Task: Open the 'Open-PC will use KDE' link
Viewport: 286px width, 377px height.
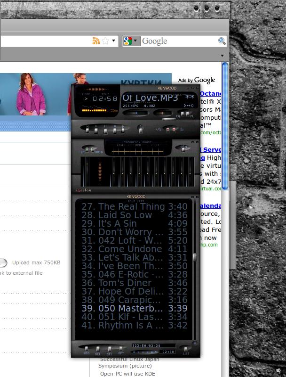Action: click(127, 374)
